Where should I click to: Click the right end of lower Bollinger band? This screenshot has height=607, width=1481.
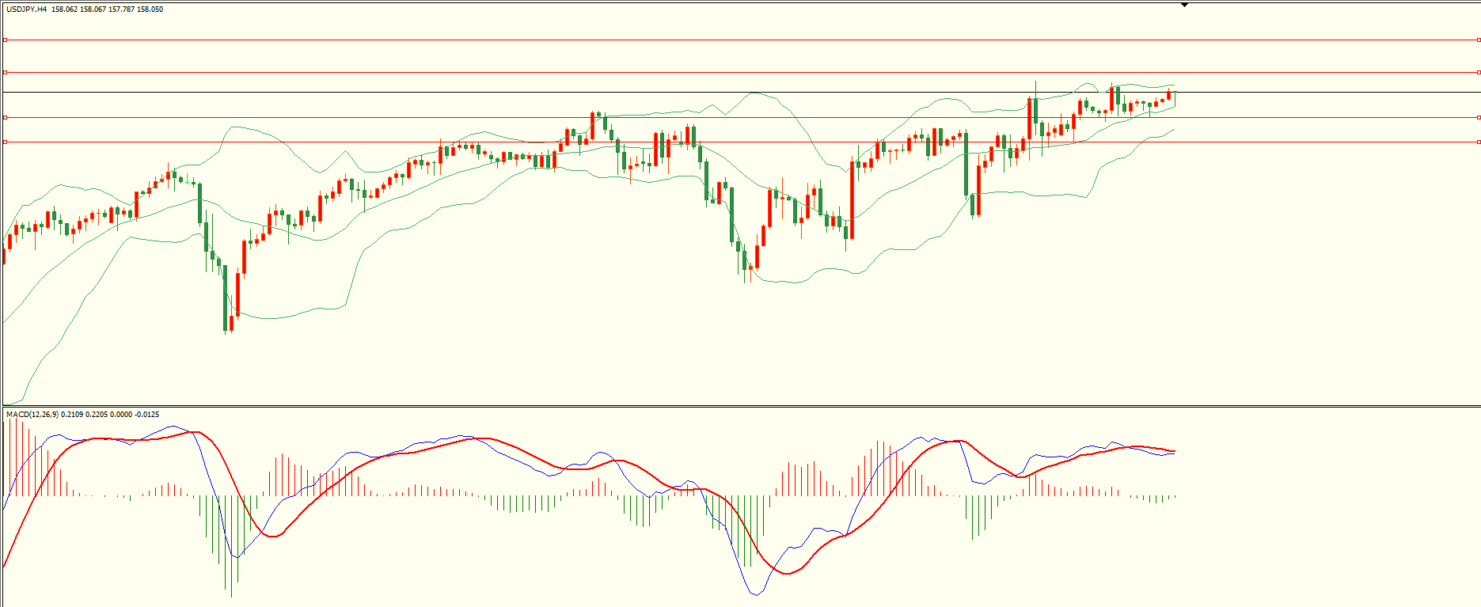[x=1175, y=129]
